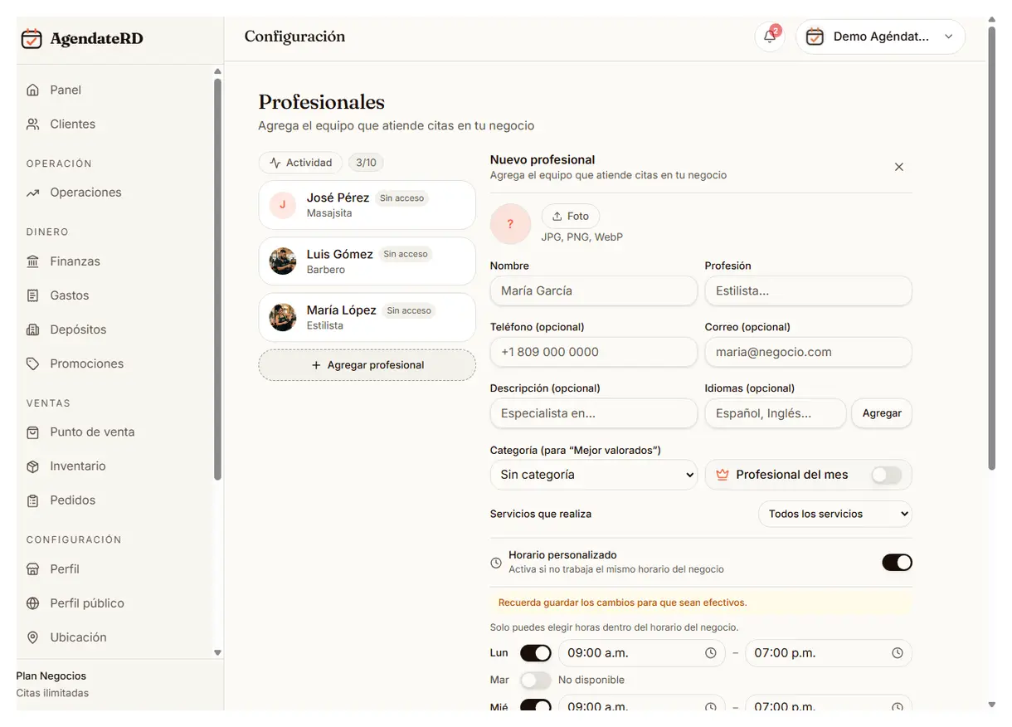Click the Profesión input field
The image size is (1012, 727).
[x=809, y=291]
